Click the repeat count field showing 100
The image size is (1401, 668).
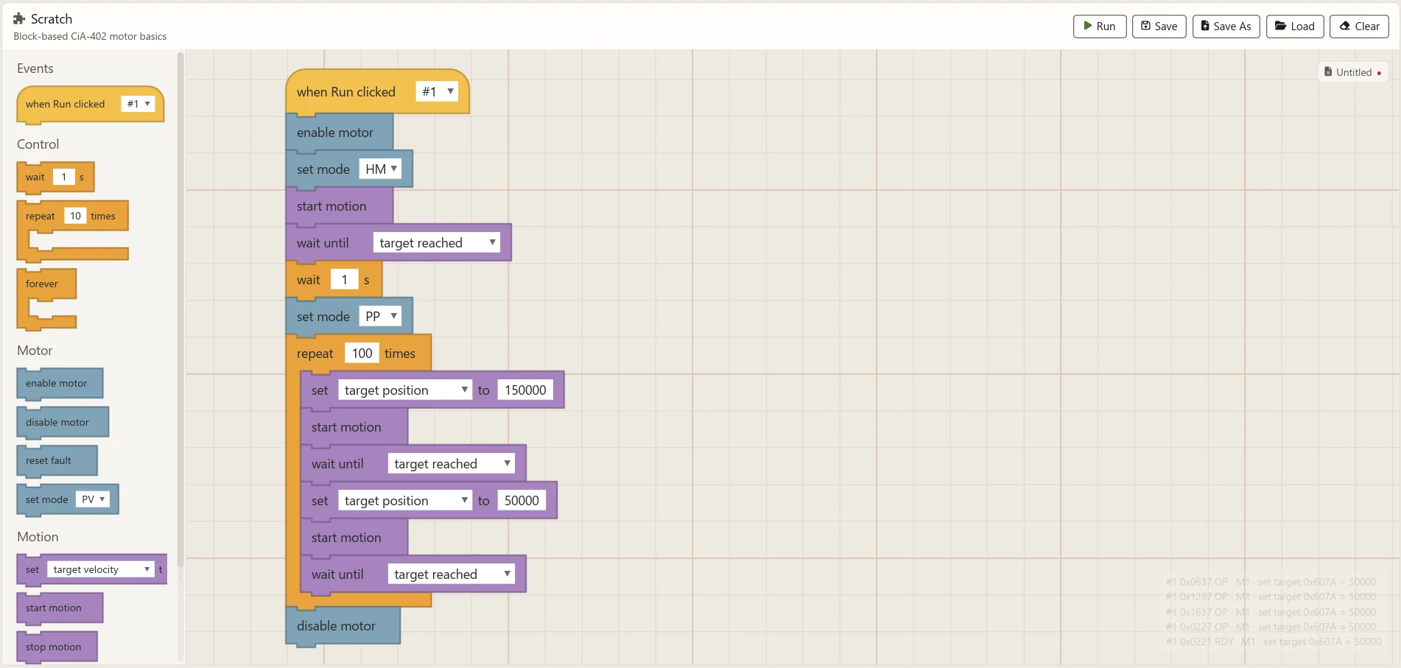(362, 353)
